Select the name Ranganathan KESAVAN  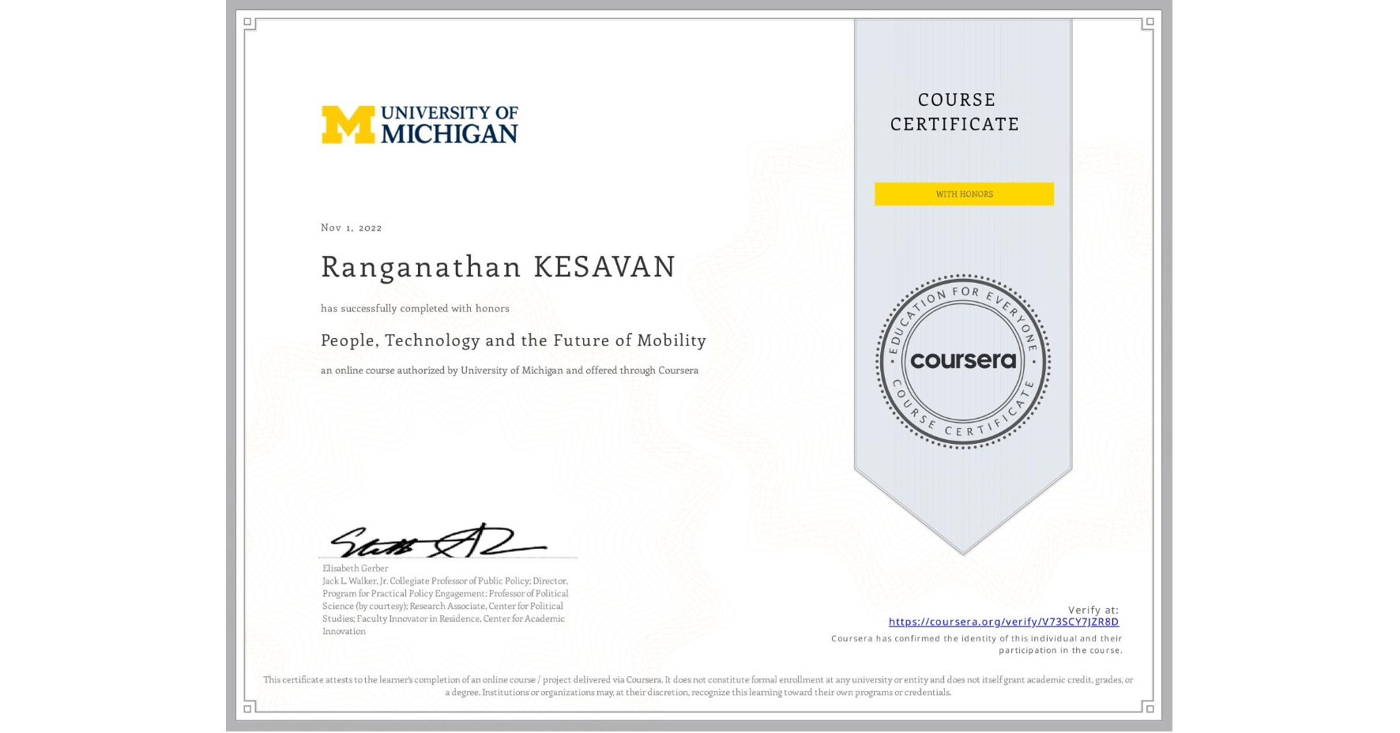tap(499, 267)
